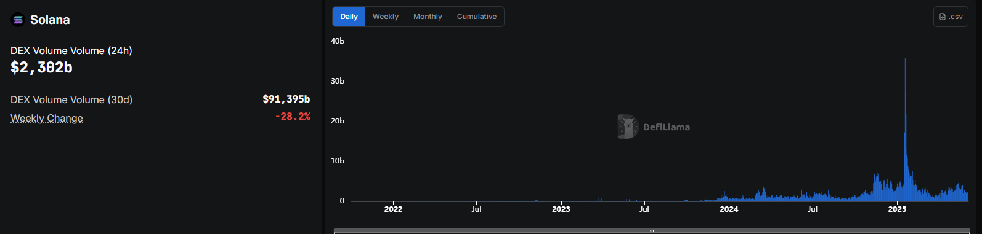This screenshot has width=982, height=234.
Task: Grab the zoom slider center handle
Action: [x=651, y=231]
